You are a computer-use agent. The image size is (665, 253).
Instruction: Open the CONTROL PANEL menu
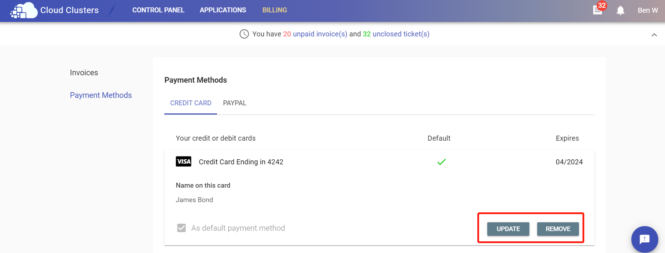[x=158, y=10]
